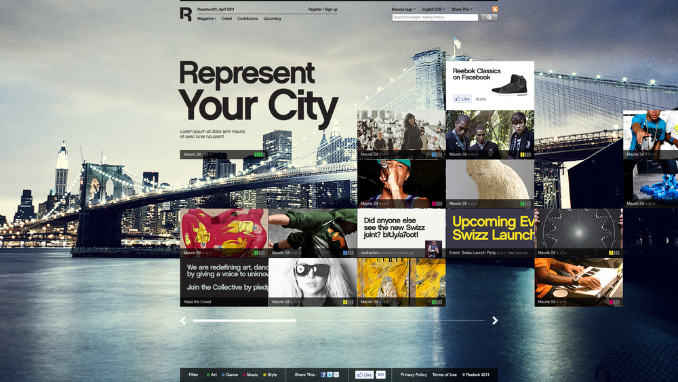The width and height of the screenshot is (678, 382).
Task: Share via Twitter icon in footer
Action: 330,375
